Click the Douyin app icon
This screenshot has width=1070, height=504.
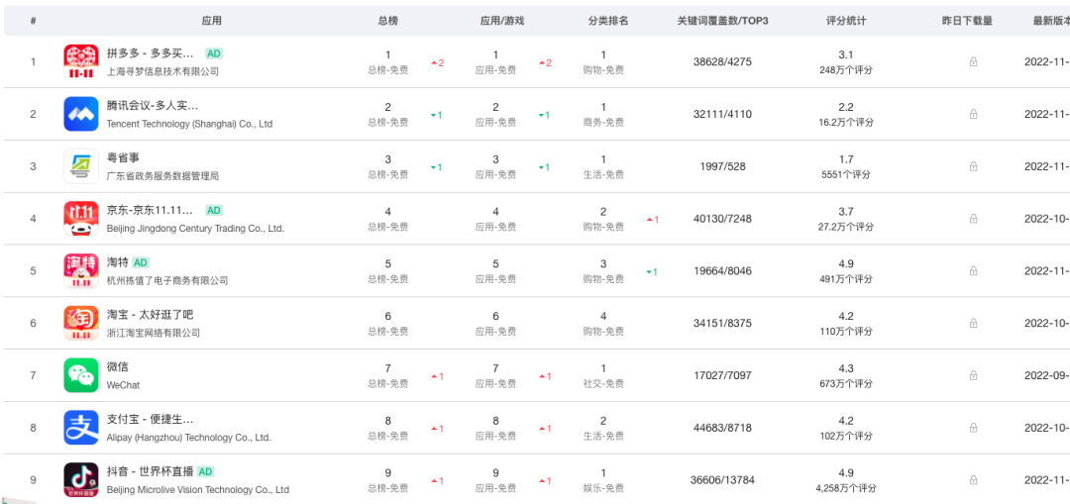point(81,480)
